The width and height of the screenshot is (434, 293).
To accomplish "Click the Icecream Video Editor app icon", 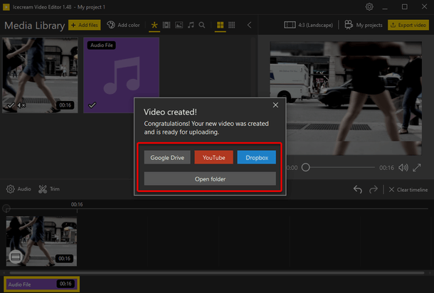I will click(6, 7).
